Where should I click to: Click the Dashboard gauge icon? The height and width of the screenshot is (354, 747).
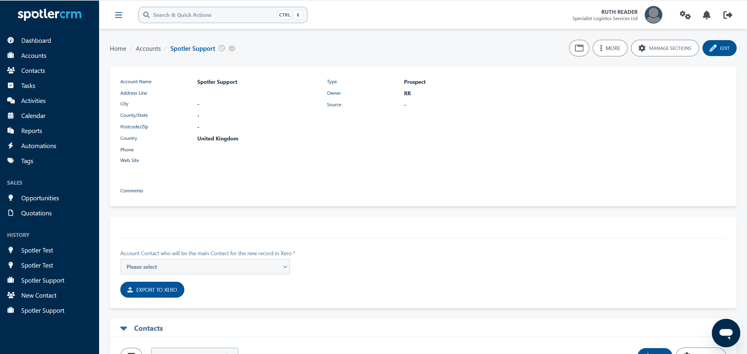point(11,40)
